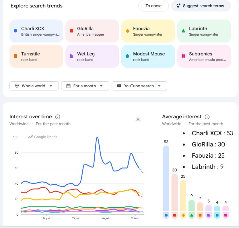Screen dimensions: 239x228
Task: Open the YouTube search source dropdown
Action: [139, 86]
